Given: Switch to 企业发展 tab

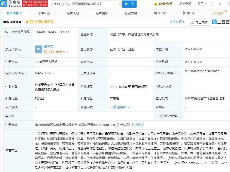Looking at the screenshot, I should pos(131,13).
